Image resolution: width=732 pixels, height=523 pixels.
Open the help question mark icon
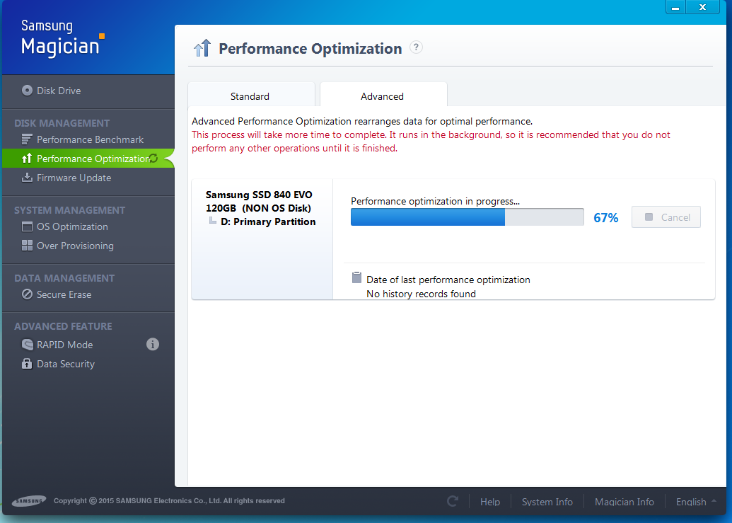pyautogui.click(x=416, y=47)
